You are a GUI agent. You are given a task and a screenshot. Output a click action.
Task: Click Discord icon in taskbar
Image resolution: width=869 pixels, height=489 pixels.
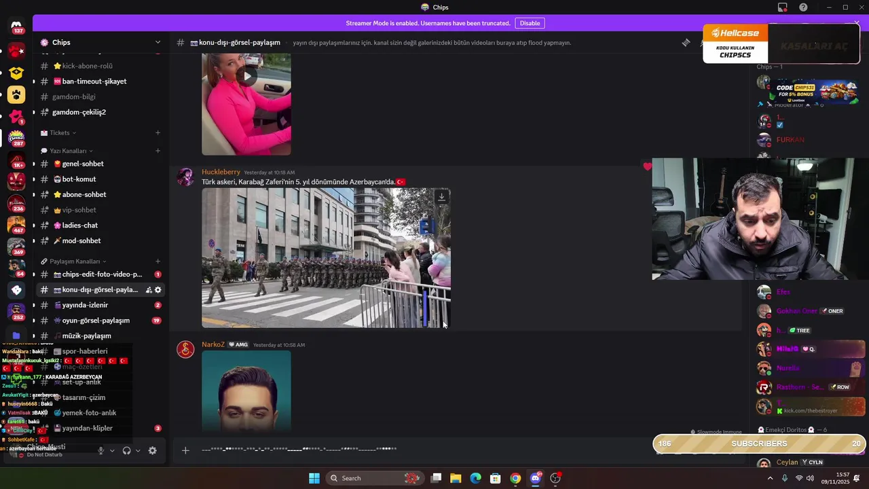pyautogui.click(x=536, y=478)
